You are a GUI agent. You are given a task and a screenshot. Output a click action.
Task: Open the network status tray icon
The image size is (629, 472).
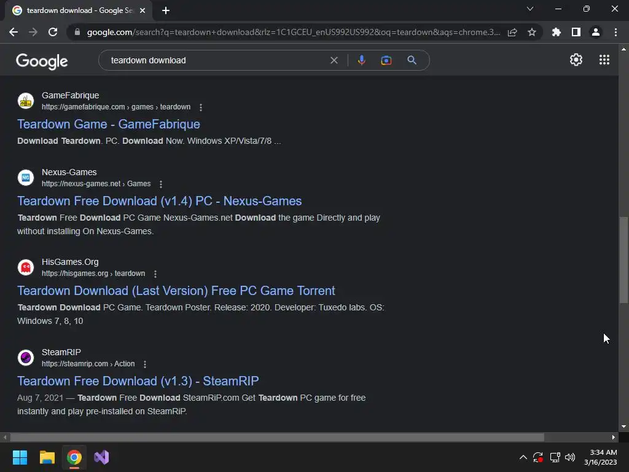pyautogui.click(x=555, y=457)
